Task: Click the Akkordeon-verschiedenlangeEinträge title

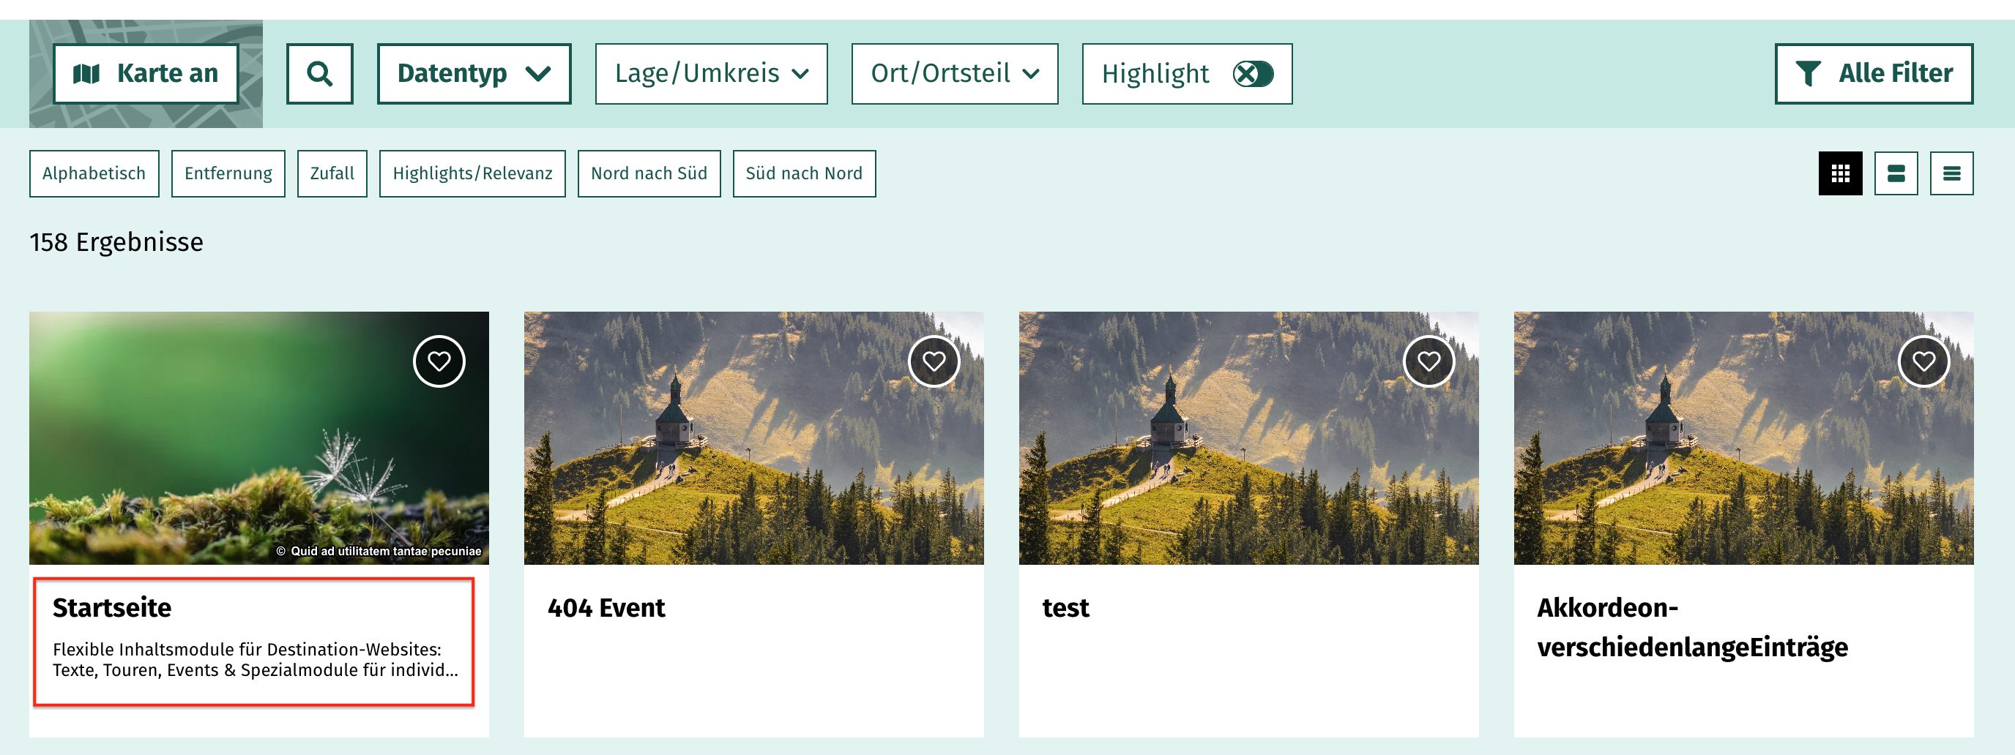Action: [1692, 627]
